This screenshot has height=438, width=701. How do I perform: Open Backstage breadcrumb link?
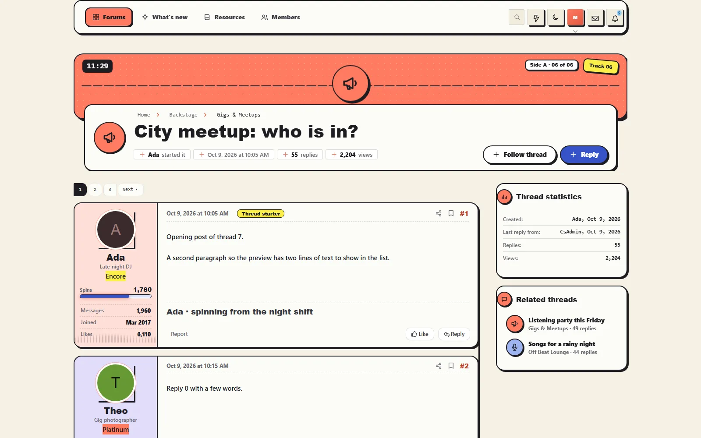183,115
